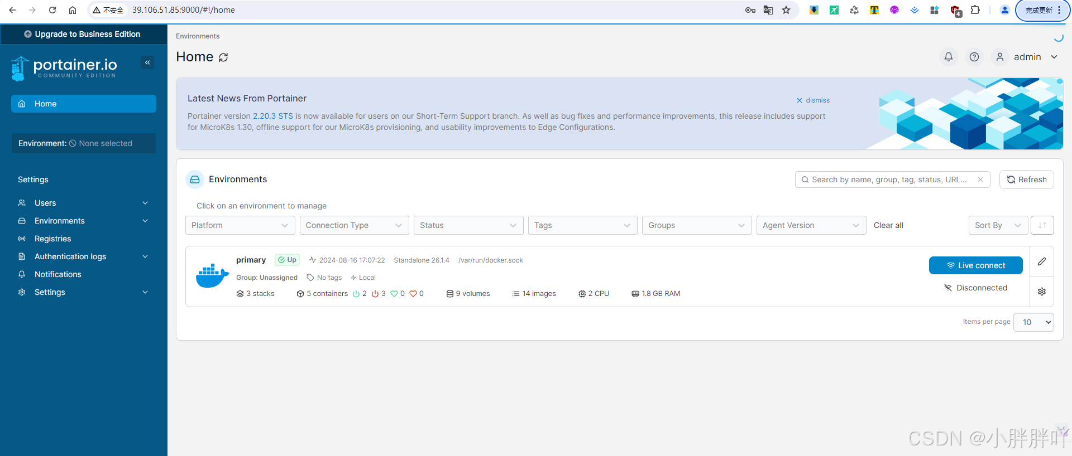Image resolution: width=1072 pixels, height=456 pixels.
Task: Open the browser profile icon
Action: (x=1005, y=10)
